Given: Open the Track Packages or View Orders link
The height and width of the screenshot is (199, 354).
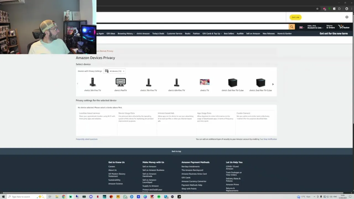Looking at the screenshot, I should (234, 174).
